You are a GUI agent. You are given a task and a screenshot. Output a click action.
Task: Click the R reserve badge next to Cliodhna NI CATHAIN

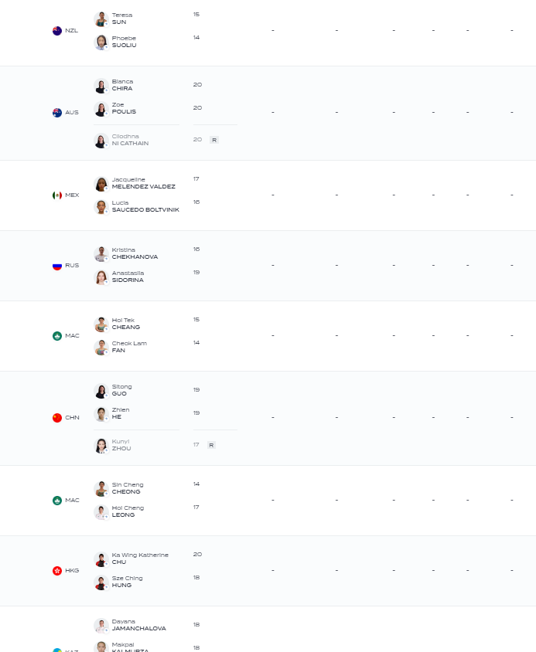coord(214,140)
